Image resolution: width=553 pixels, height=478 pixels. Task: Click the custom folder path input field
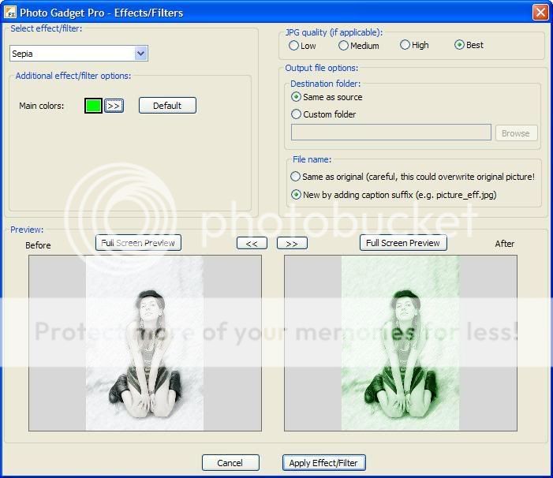click(x=390, y=133)
